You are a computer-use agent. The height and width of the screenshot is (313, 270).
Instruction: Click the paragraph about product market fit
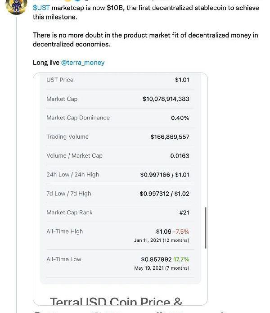pyautogui.click(x=145, y=40)
